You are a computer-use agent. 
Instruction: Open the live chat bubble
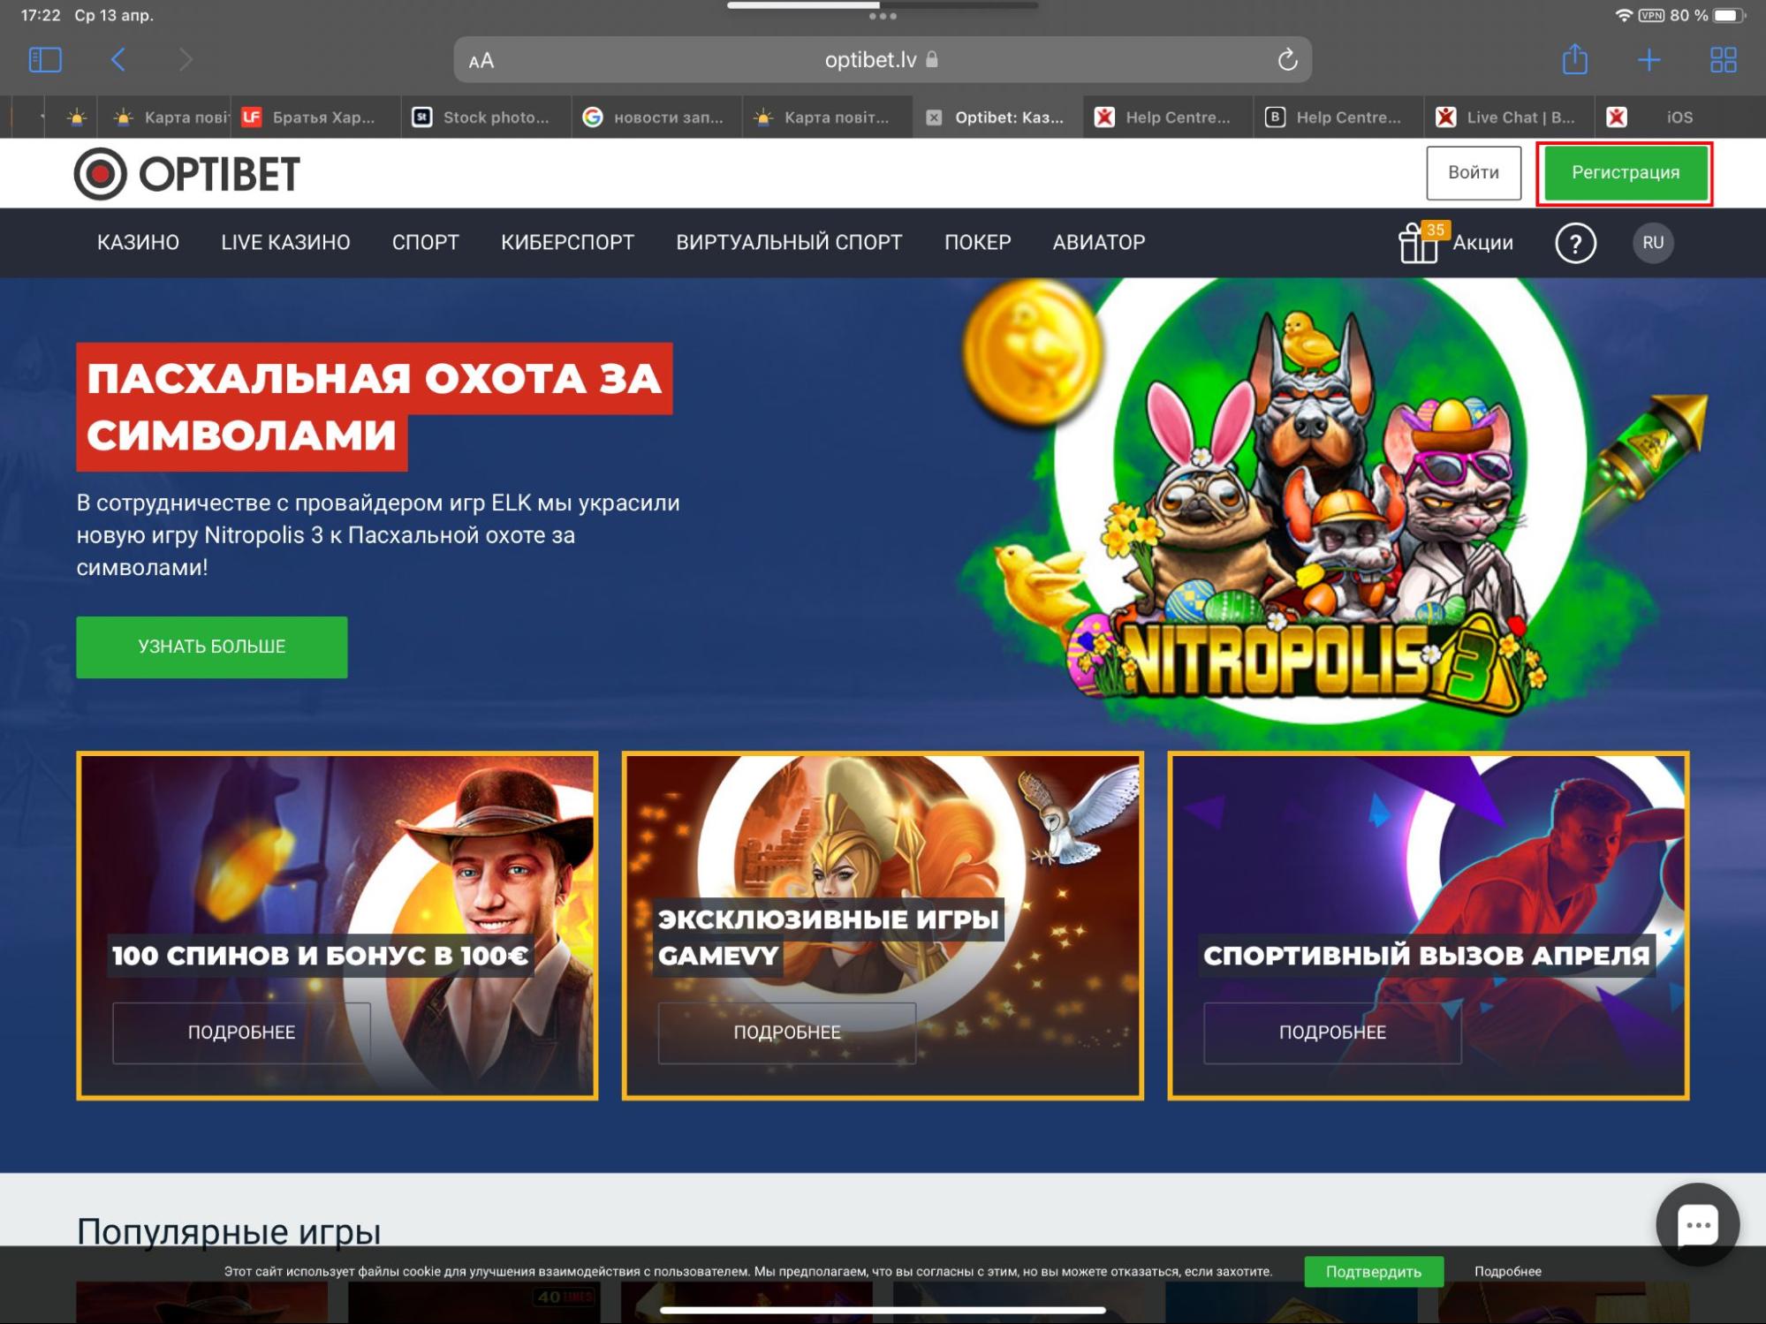(1697, 1224)
